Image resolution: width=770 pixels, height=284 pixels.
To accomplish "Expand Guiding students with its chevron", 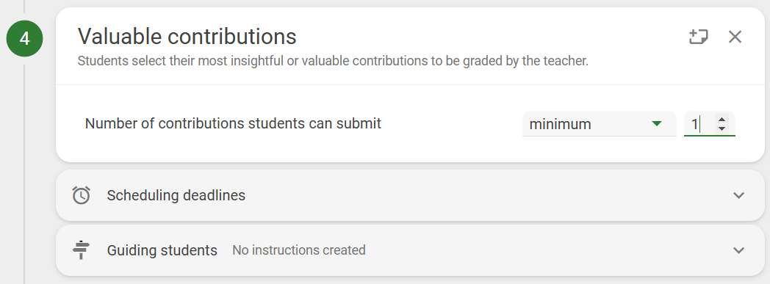I will (738, 250).
